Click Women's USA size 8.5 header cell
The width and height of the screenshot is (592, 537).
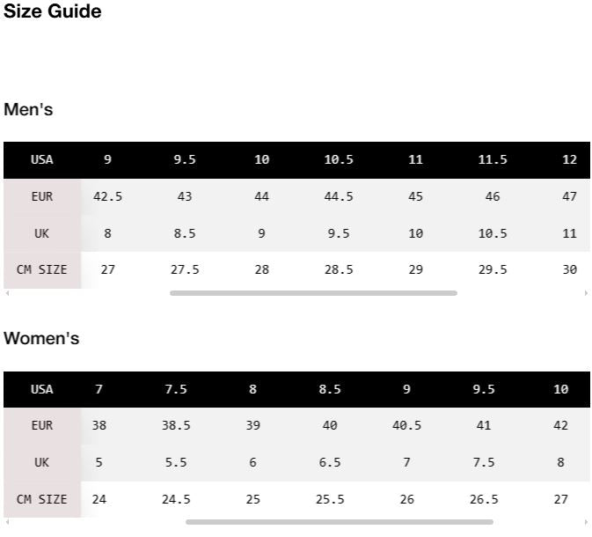click(330, 389)
